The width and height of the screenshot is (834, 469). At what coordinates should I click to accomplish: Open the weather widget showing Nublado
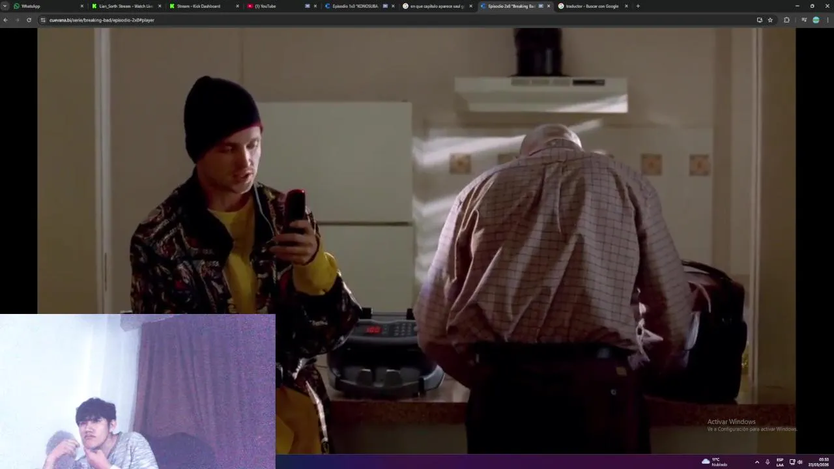point(714,462)
